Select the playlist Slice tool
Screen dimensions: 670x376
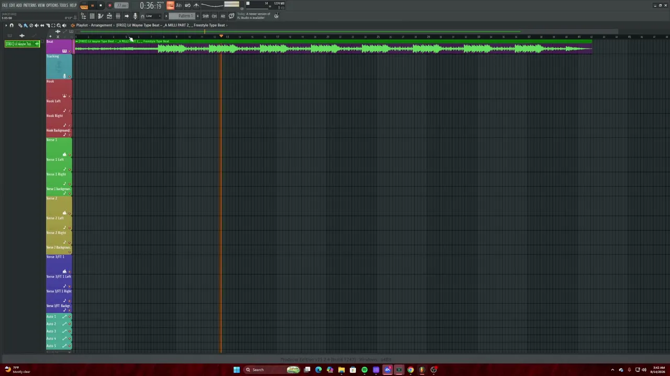[48, 25]
